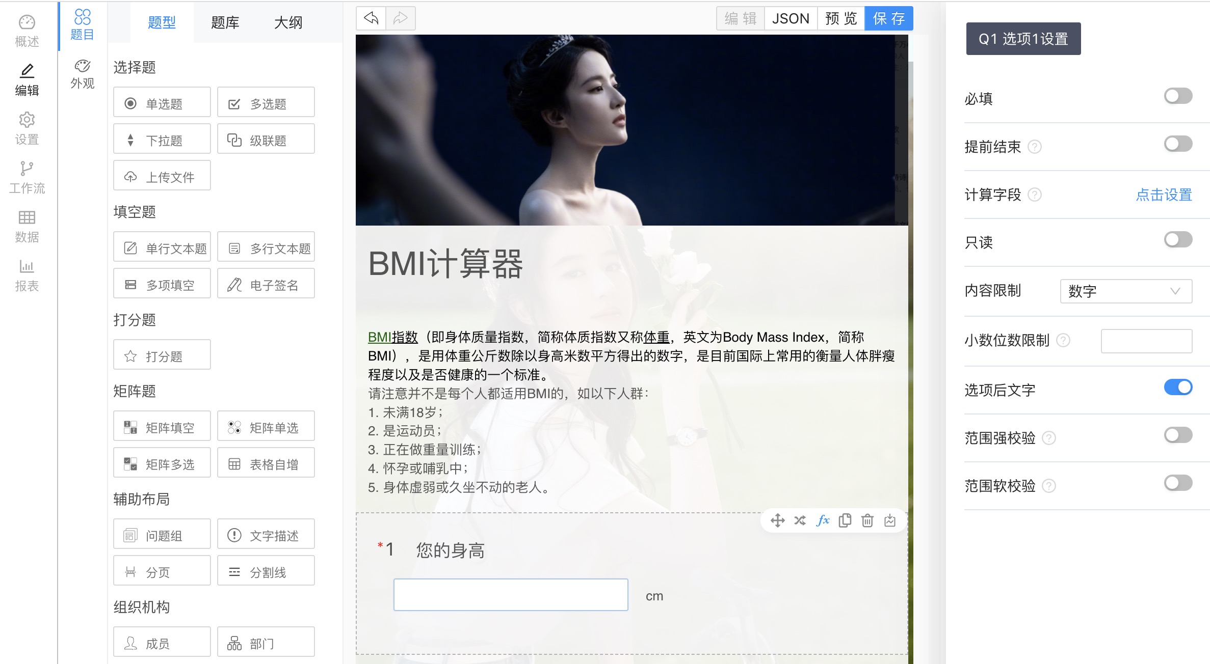Click the height answer input field
Screen dimensions: 1210x664
coord(510,595)
